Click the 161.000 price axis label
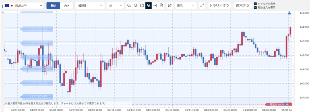 304,69
